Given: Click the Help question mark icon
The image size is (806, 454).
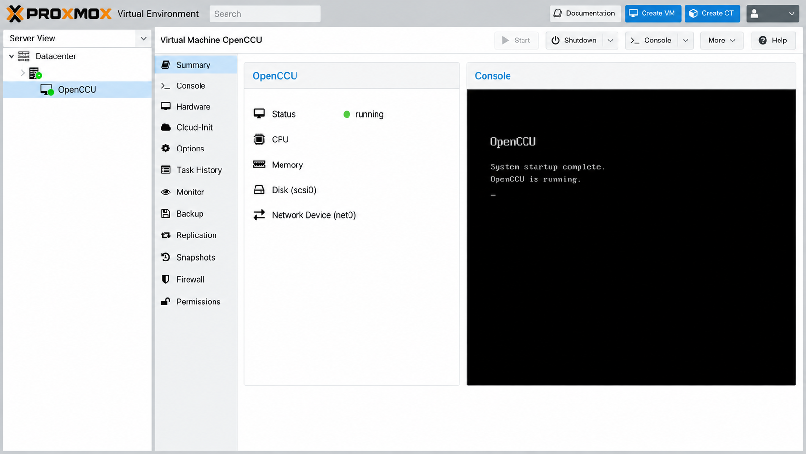Looking at the screenshot, I should point(763,41).
